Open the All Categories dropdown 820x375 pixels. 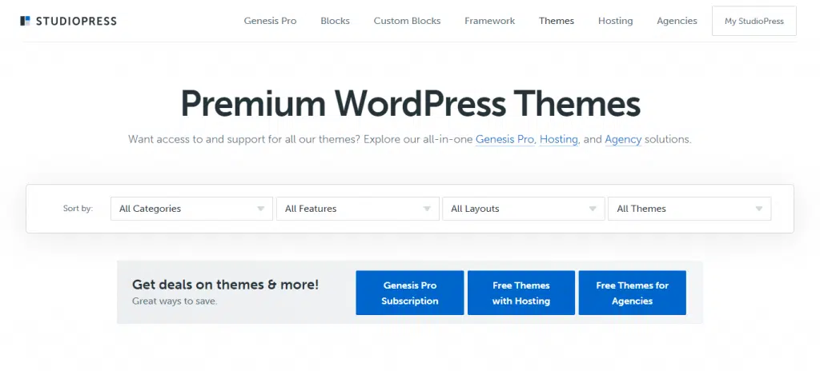click(x=191, y=209)
